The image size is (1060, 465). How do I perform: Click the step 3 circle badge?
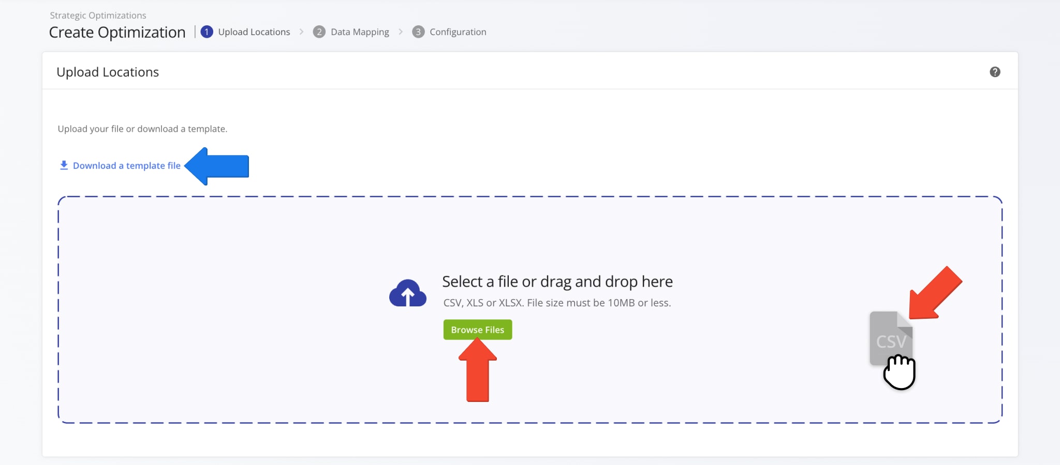(x=419, y=32)
